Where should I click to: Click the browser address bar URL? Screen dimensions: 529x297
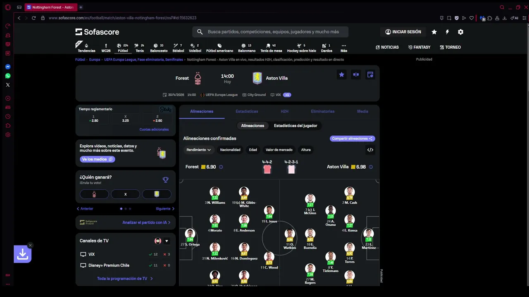tap(122, 18)
